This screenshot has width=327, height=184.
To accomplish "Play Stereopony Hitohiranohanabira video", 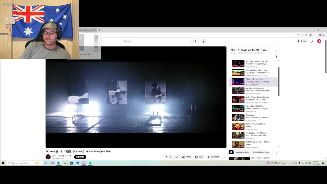I will (x=253, y=118).
